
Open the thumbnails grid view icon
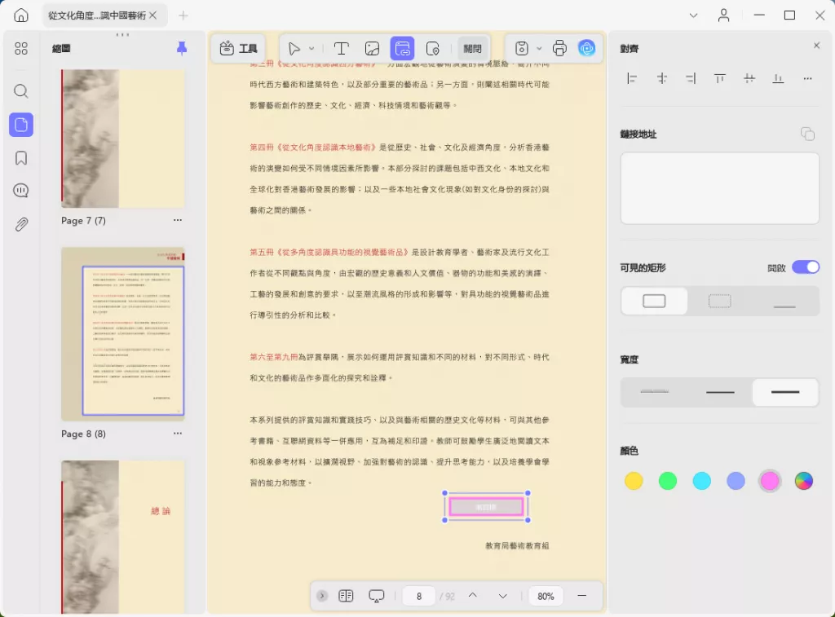(20, 48)
